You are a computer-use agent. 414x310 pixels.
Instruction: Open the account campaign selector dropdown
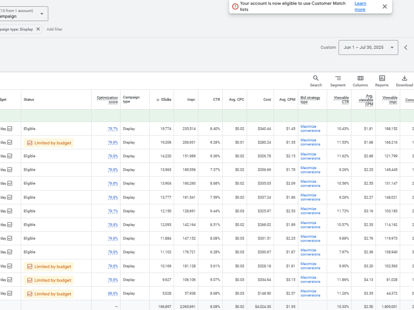click(24, 14)
